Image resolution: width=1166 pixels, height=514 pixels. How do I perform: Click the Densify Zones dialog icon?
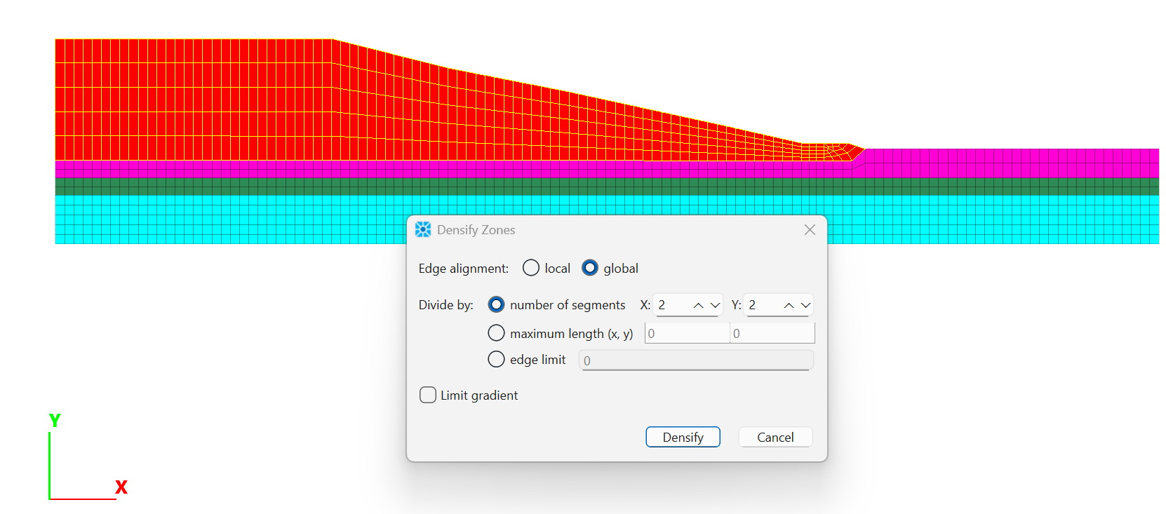(423, 230)
